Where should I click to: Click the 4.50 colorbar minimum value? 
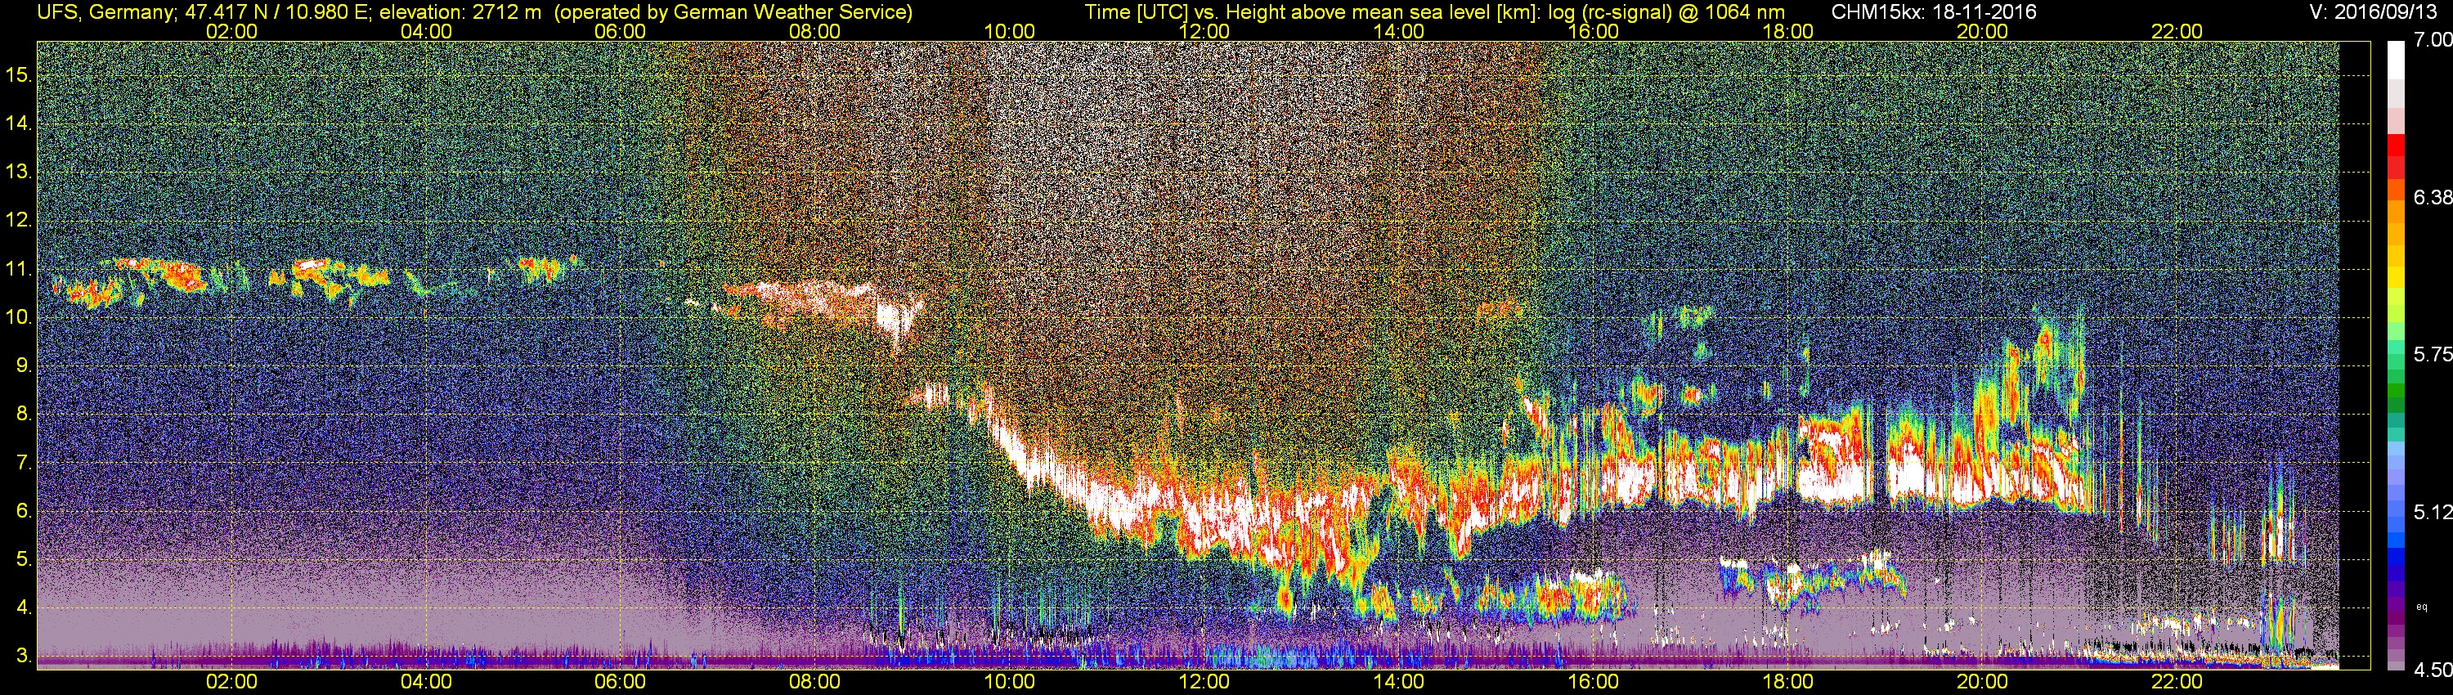pyautogui.click(x=2433, y=670)
